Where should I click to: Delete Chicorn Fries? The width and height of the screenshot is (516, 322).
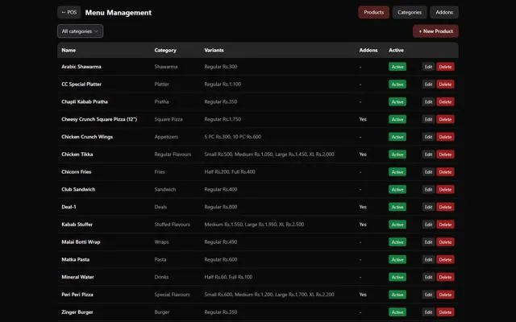click(x=445, y=171)
